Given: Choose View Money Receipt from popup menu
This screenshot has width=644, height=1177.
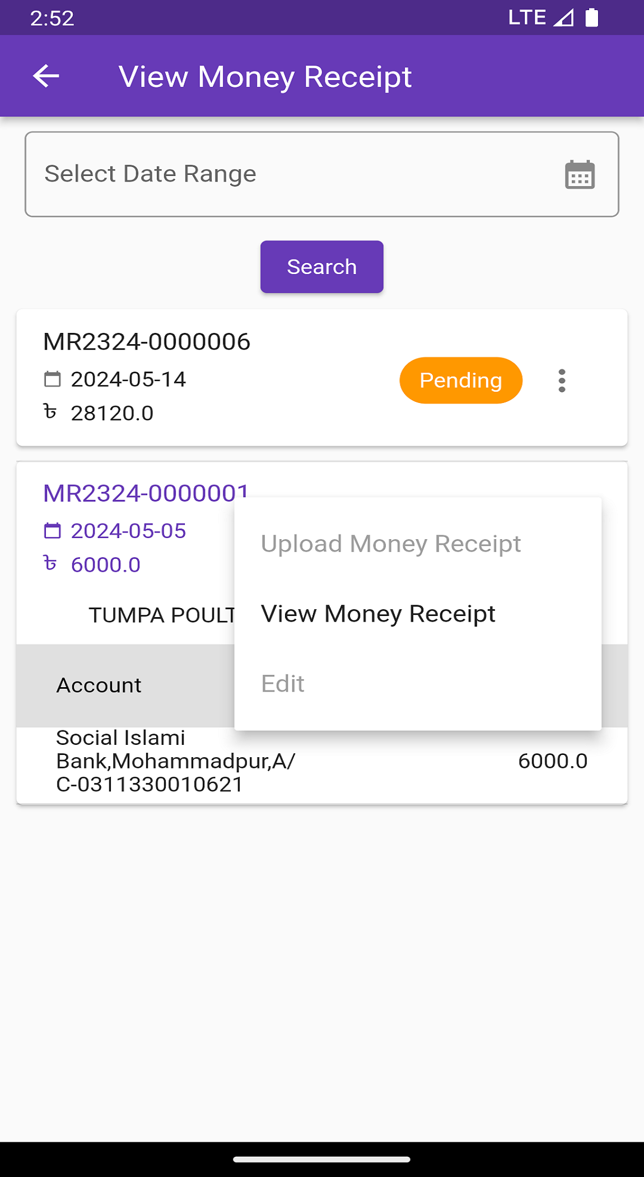Looking at the screenshot, I should (378, 614).
